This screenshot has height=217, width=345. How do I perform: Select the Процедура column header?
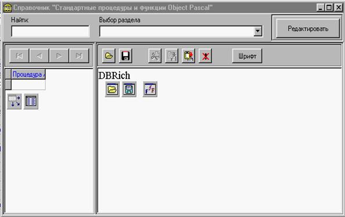(28, 74)
